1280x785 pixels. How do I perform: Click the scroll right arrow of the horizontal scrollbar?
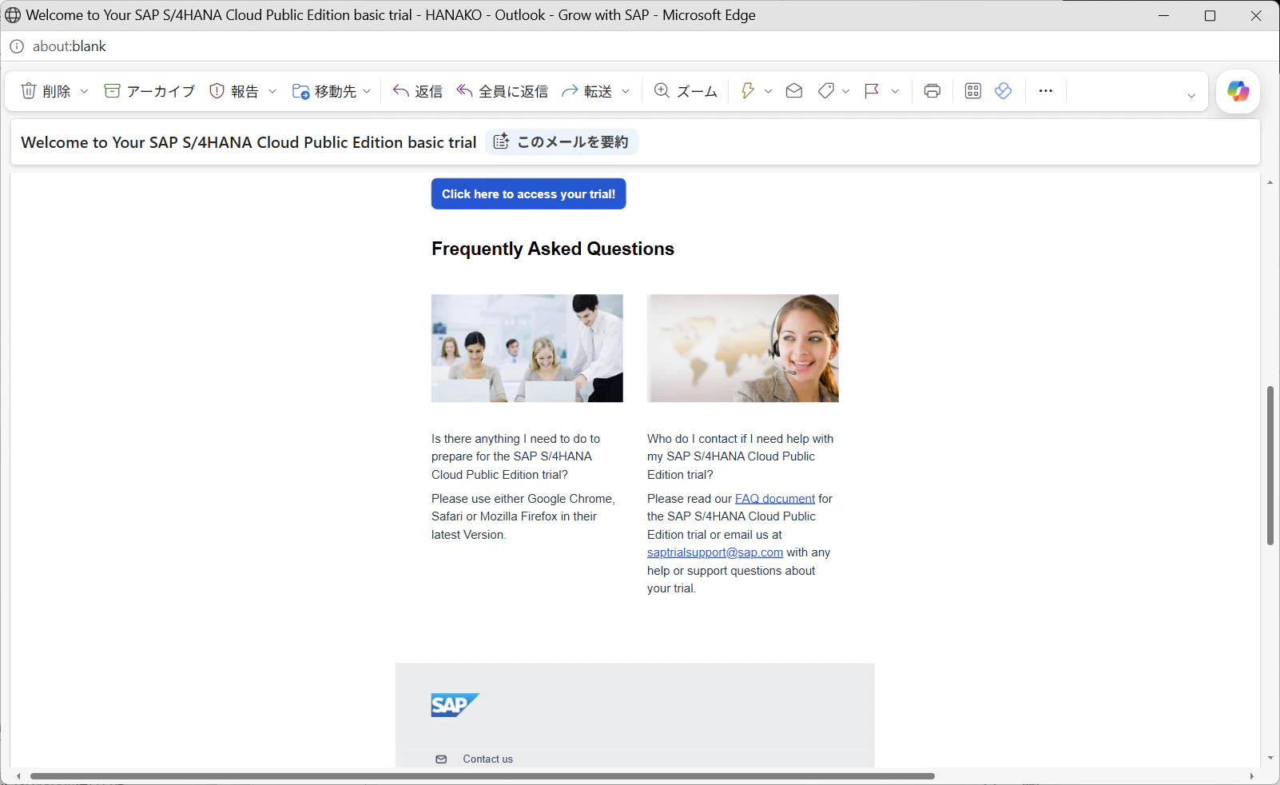[x=1251, y=776]
